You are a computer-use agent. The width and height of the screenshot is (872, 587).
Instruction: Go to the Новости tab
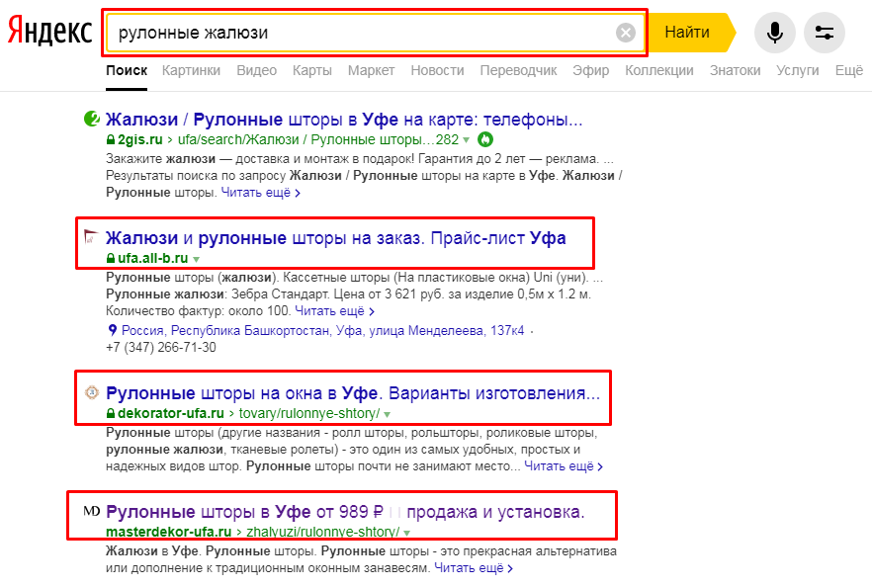tap(437, 70)
